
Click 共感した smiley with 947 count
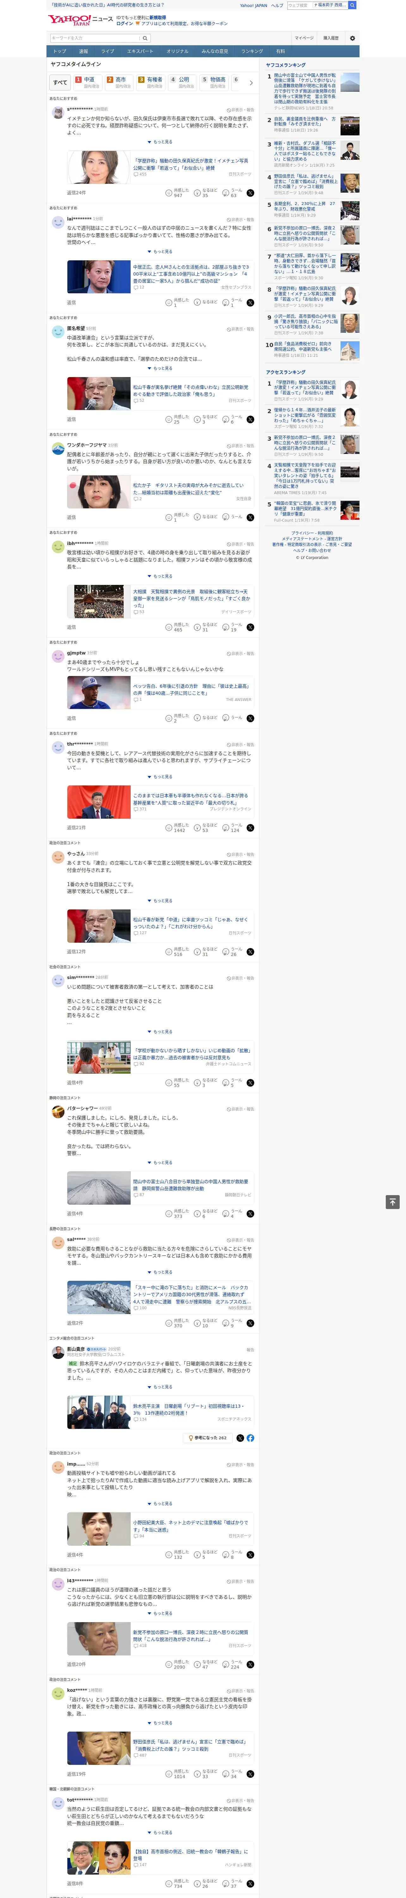pos(169,192)
